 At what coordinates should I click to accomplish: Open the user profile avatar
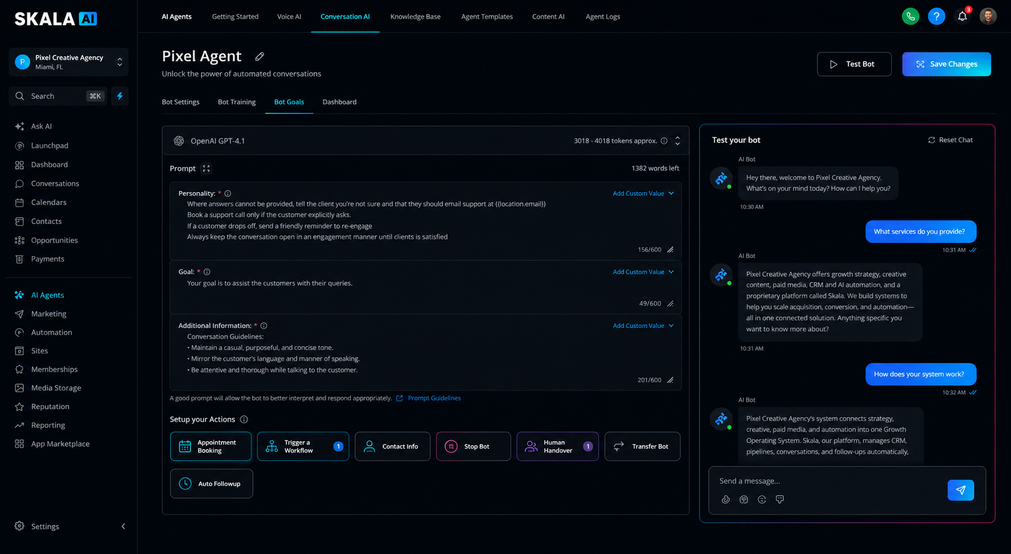988,16
